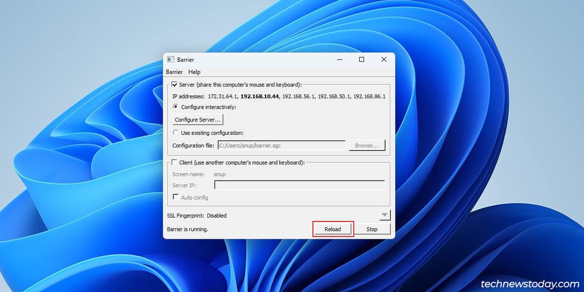Click the Configure Server button
The image size is (584, 292).
(x=198, y=120)
